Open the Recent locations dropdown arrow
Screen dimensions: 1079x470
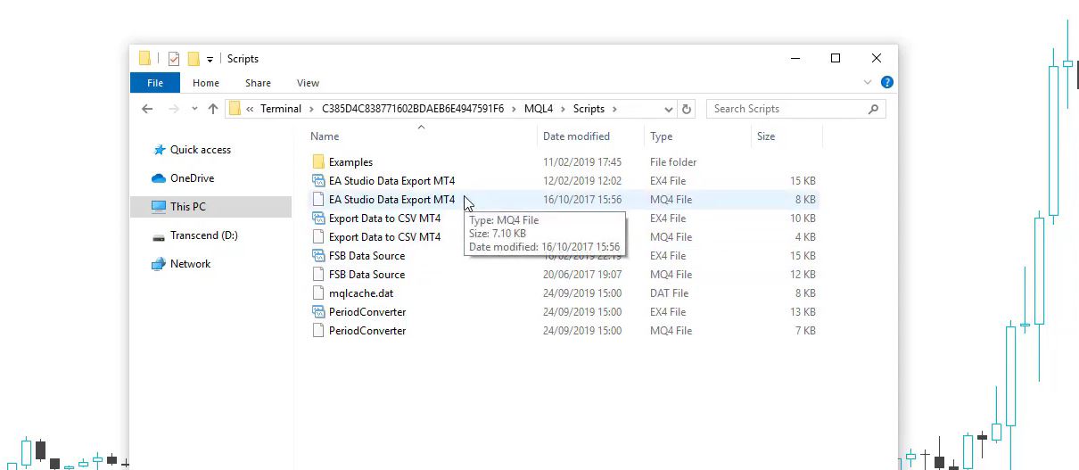point(194,109)
